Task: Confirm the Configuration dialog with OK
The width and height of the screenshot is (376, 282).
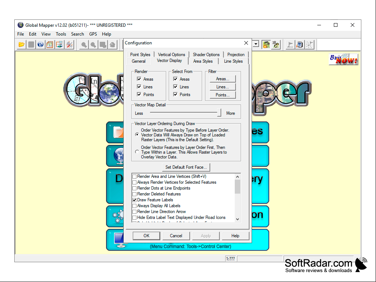Action: [x=146, y=236]
